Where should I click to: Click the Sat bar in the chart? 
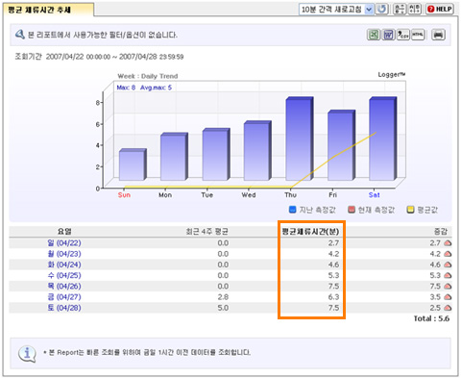tap(382, 139)
